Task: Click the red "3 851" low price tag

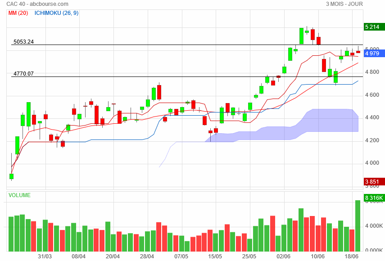Action: 374,181
